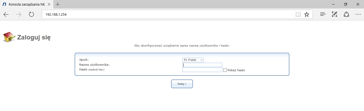Click the Nazwa użytkownika text field
Image resolution: width=364 pixels, height=111 pixels.
tap(202, 65)
